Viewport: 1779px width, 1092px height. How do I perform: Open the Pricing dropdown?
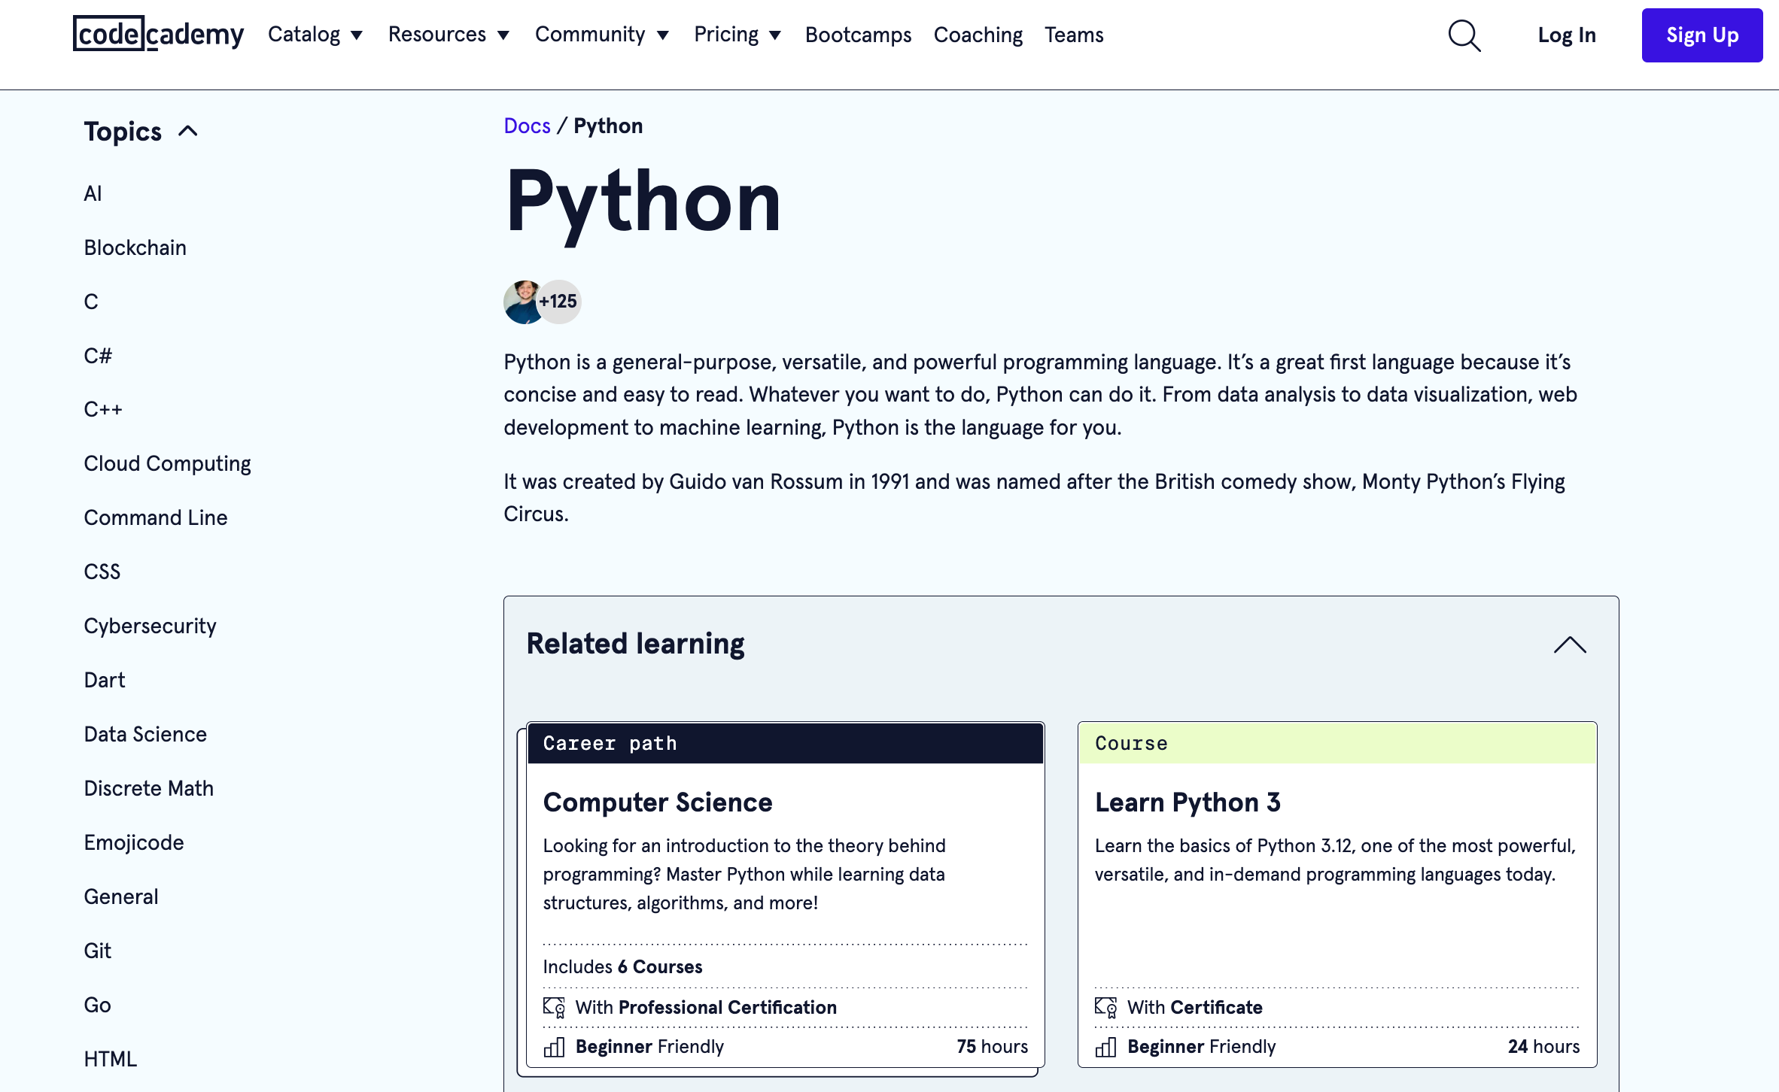[737, 35]
